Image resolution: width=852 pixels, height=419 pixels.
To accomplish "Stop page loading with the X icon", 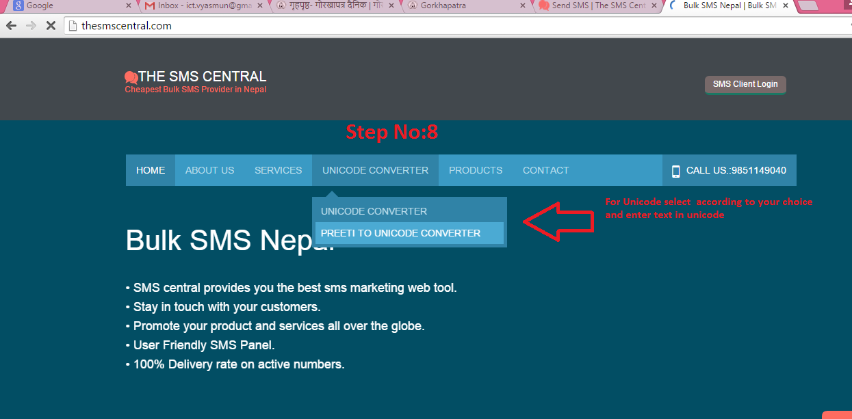I will pos(51,26).
